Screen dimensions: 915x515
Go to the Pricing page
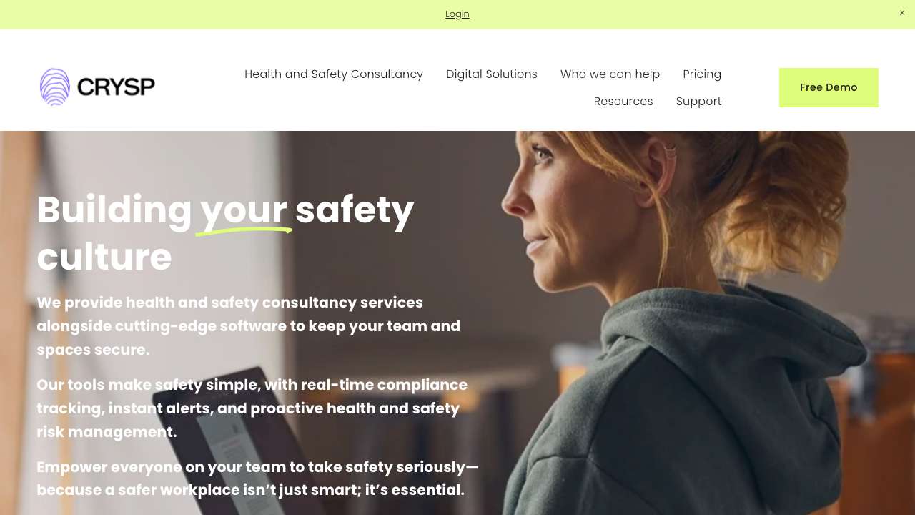[x=702, y=74]
